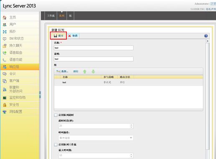The image size is (216, 159).
Task: Enable the 启用队列超时 queue timeout checkbox
Action: click(56, 115)
